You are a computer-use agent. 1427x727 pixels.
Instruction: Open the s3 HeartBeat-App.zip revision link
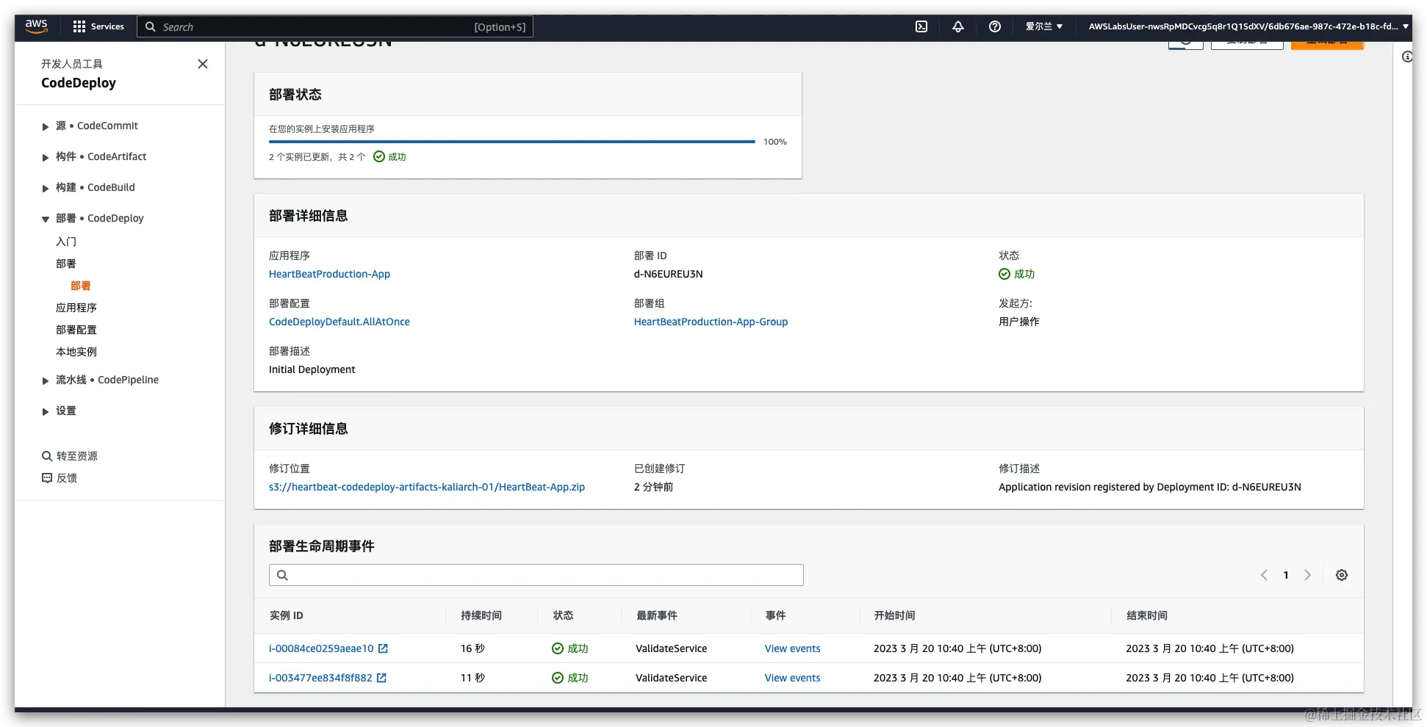coord(427,487)
